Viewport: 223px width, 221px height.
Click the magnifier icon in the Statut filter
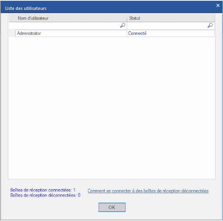[210, 26]
